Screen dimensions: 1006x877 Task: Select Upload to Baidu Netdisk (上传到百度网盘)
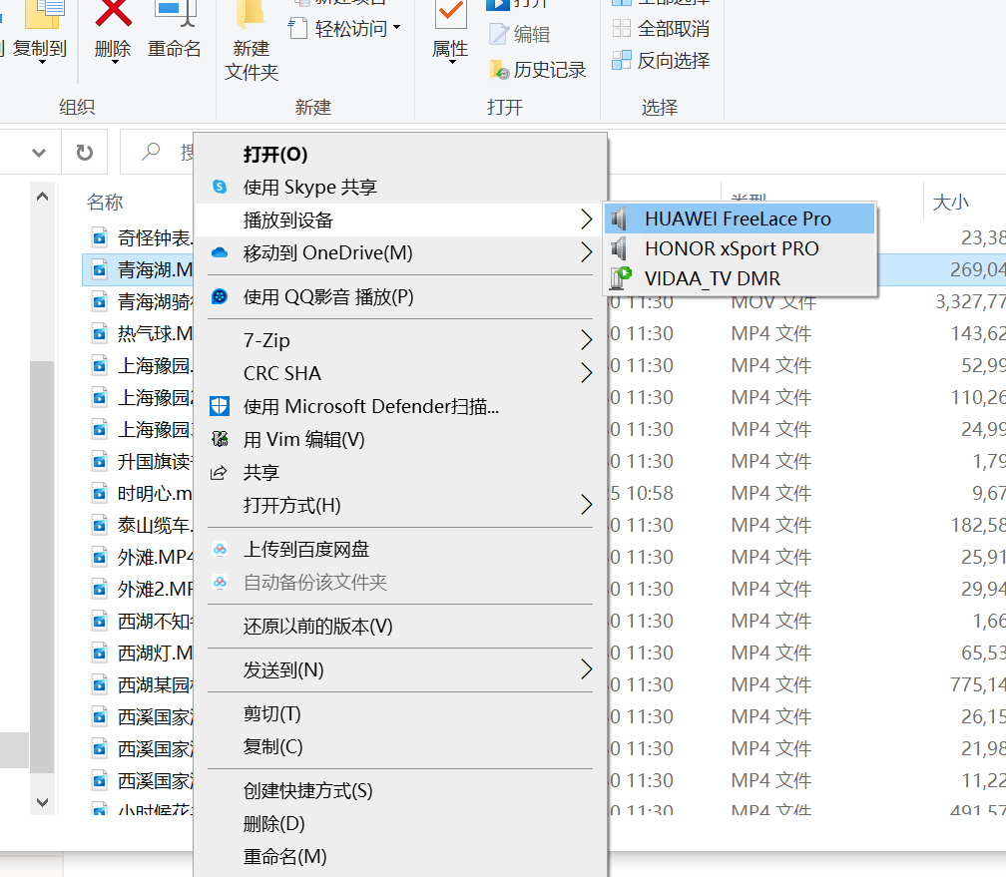400,549
